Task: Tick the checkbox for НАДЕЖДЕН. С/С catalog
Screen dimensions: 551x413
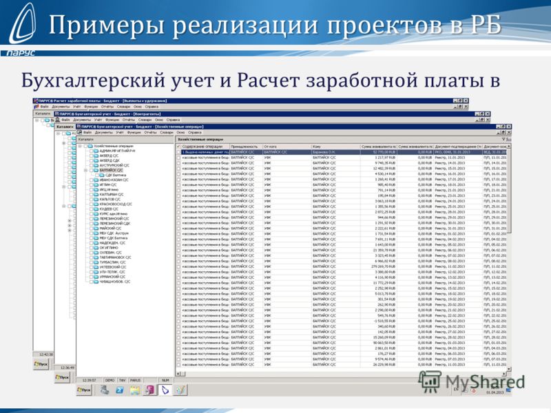Action: point(92,243)
